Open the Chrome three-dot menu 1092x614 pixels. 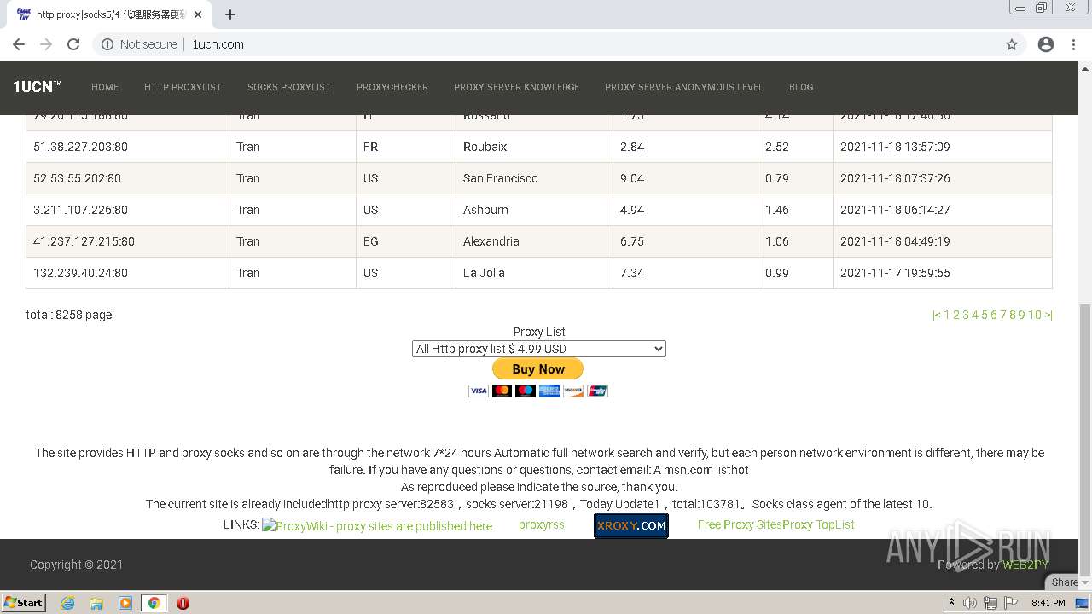pos(1073,44)
